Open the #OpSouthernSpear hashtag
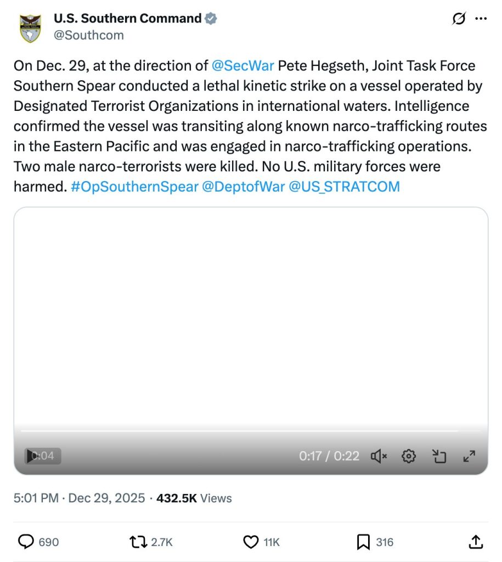Viewport: 502px width, 562px height. pyautogui.click(x=134, y=187)
